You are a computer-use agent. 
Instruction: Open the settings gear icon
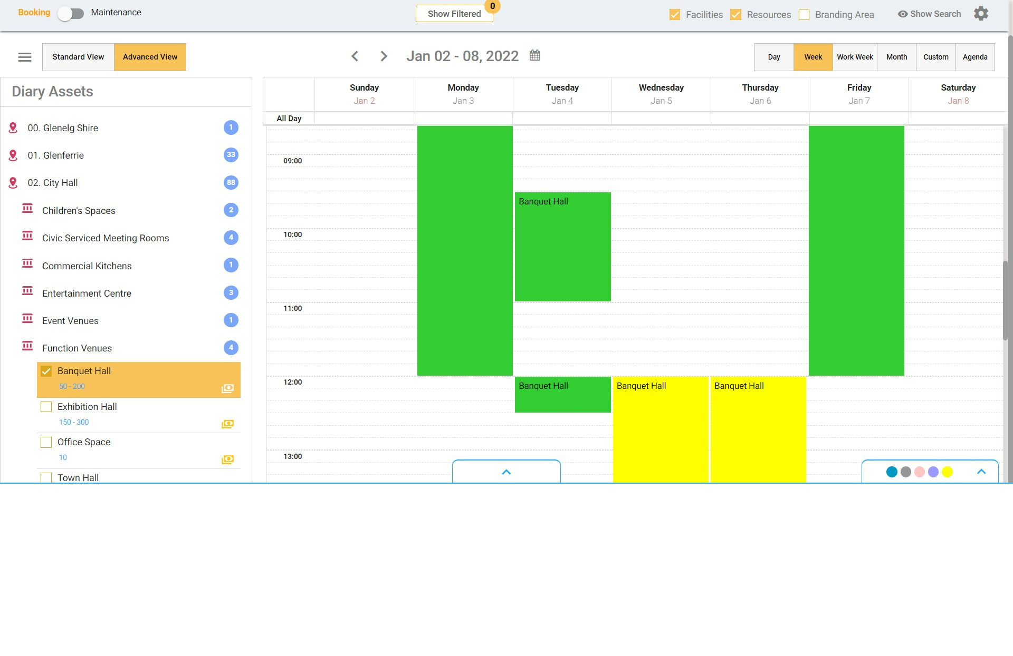(981, 14)
